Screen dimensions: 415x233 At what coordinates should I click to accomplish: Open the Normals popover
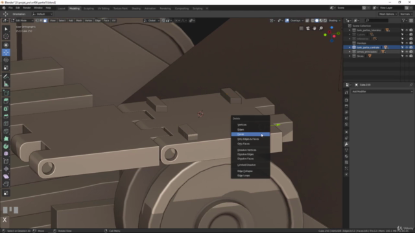(x=406, y=14)
